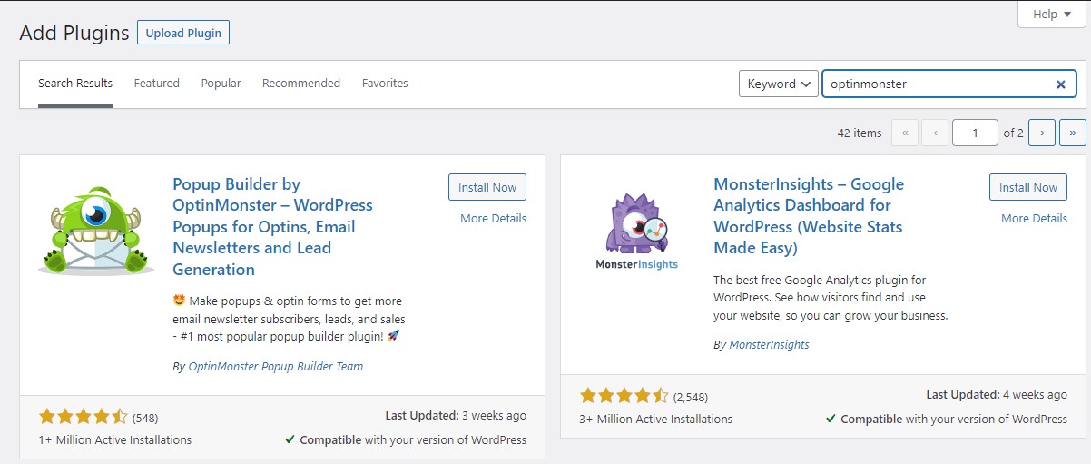The height and width of the screenshot is (464, 1091).
Task: Open the MonsterInsights Google Analytics Dashboard title link
Action: tap(809, 216)
